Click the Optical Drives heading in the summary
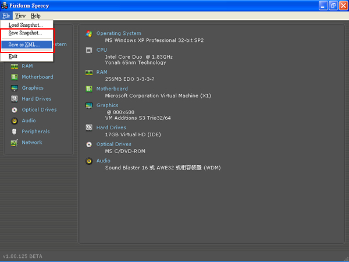The height and width of the screenshot is (262, 349). 114,144
